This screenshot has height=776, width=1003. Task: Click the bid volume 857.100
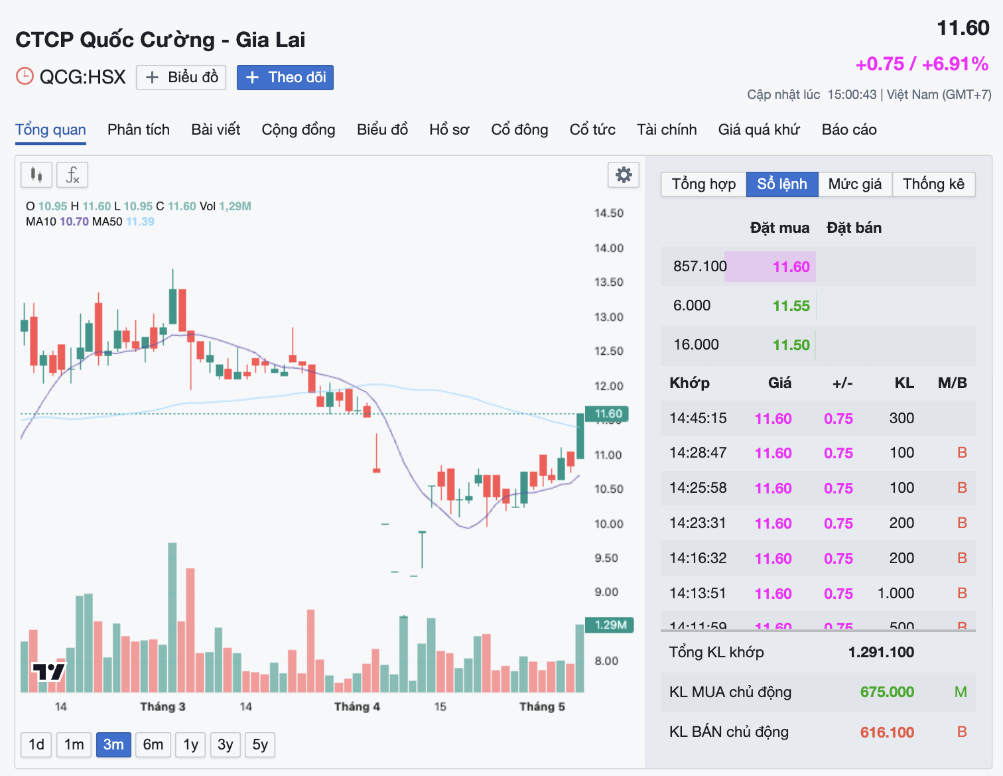700,267
